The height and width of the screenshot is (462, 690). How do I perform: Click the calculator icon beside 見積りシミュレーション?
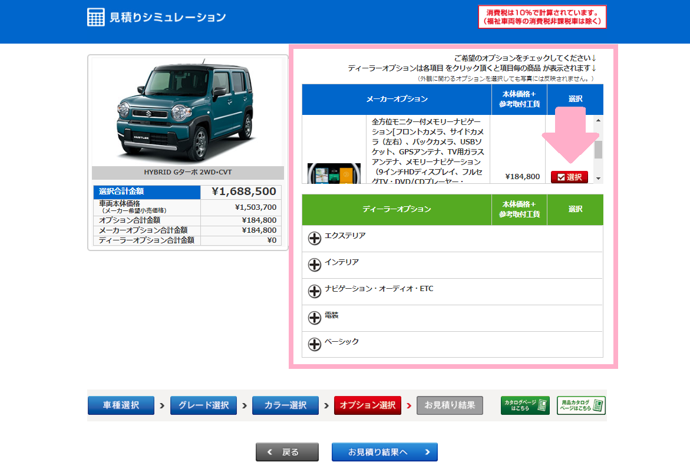click(x=96, y=17)
